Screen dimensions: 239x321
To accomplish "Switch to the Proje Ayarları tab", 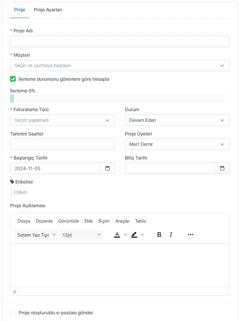I will 48,10.
